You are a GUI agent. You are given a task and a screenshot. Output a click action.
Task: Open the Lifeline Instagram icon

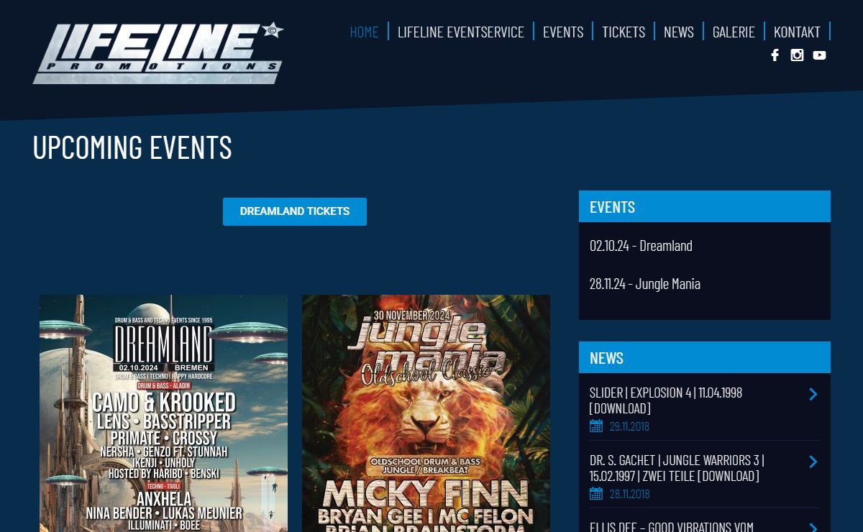[797, 55]
